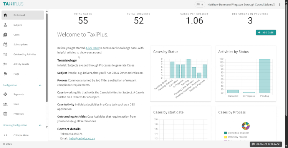Image resolution: width=288 pixels, height=148 pixels.
Task: Open the three-dot account menu
Action: click(x=280, y=5)
